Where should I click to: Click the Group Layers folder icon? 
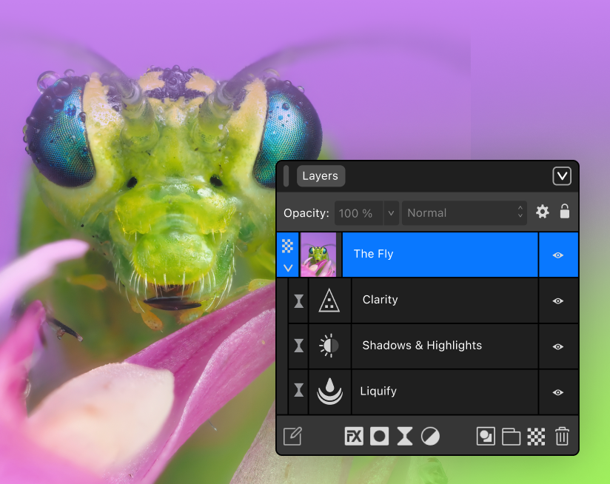coord(511,437)
